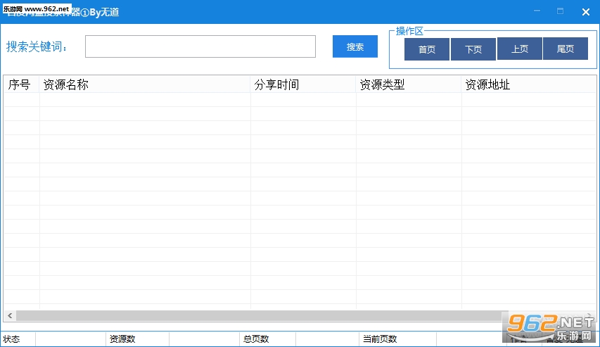The image size is (600, 347).
Task: Minimize the application window
Action: coord(537,11)
